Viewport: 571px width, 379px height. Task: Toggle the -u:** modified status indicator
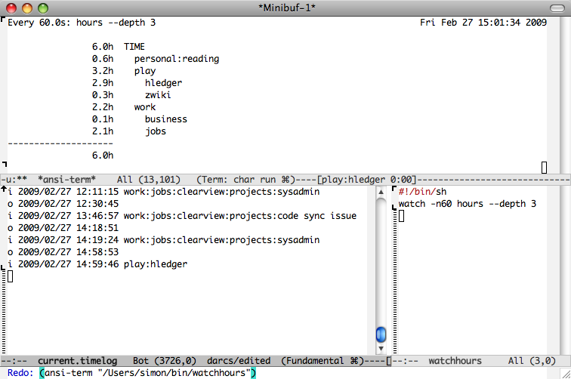coord(15,179)
